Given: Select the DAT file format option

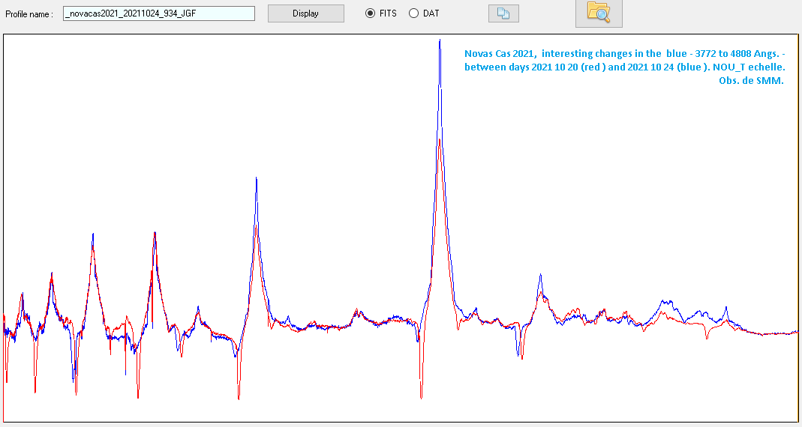Looking at the screenshot, I should point(413,13).
